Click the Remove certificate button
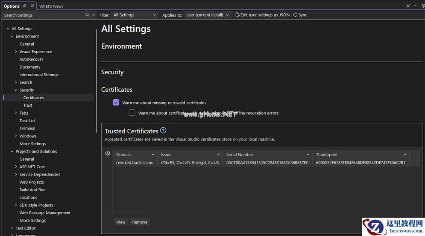Viewport: 425px width, 236px height. [x=140, y=222]
